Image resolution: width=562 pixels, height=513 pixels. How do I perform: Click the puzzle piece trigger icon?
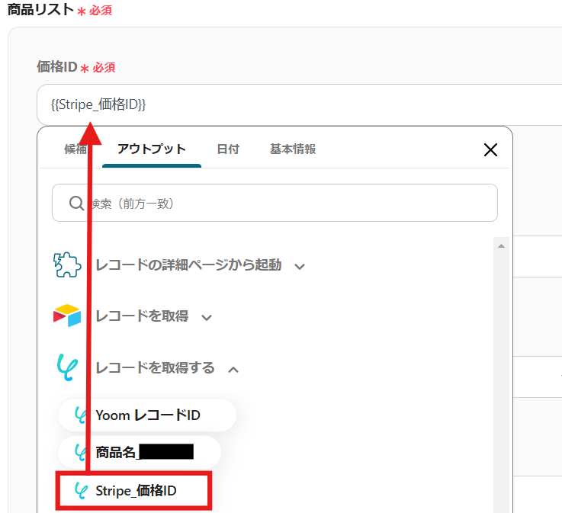(x=67, y=265)
